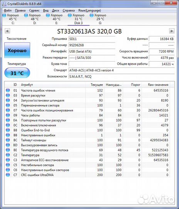Click status icon of Часы работы row
This screenshot has height=209, width=179.
pos(8,115)
